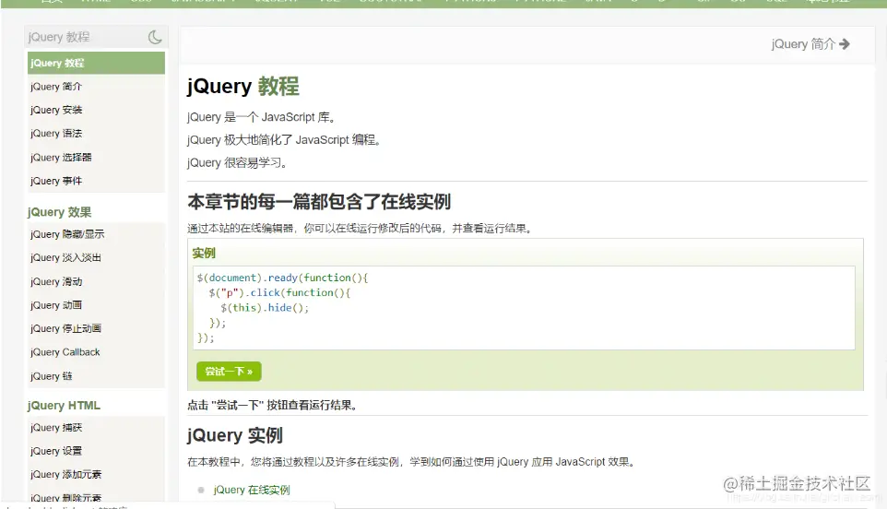The height and width of the screenshot is (509, 887).
Task: Click the sentence starting 通过本站的在线编辑器
Action: pos(361,229)
